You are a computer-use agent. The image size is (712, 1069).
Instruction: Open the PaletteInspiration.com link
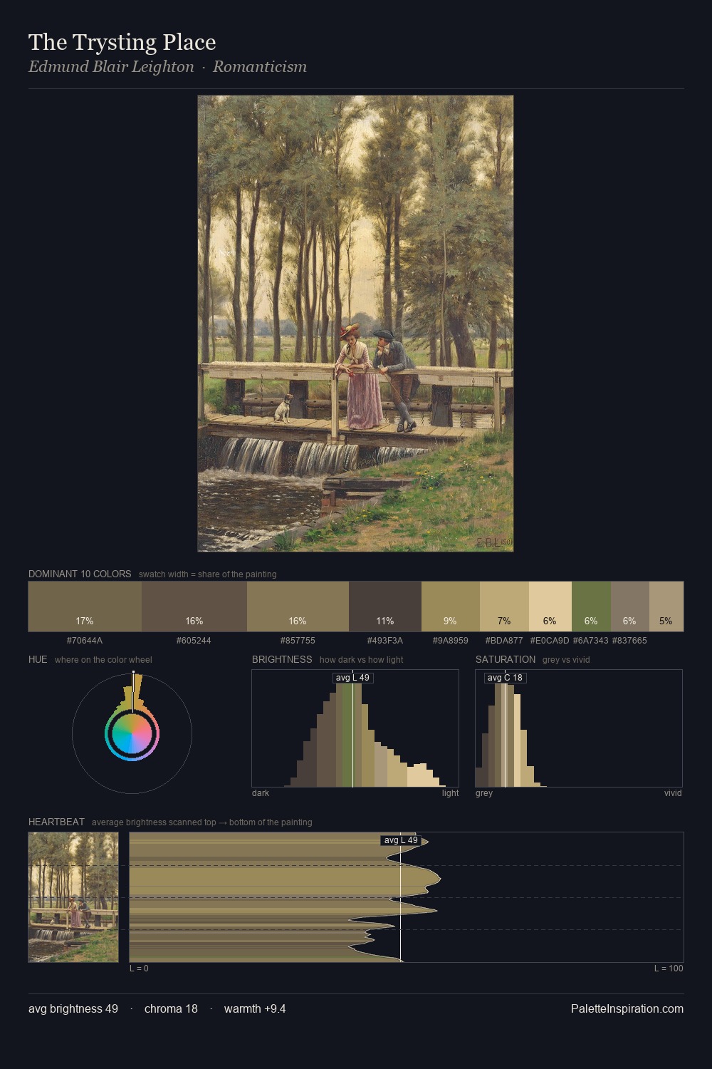pos(627,1008)
